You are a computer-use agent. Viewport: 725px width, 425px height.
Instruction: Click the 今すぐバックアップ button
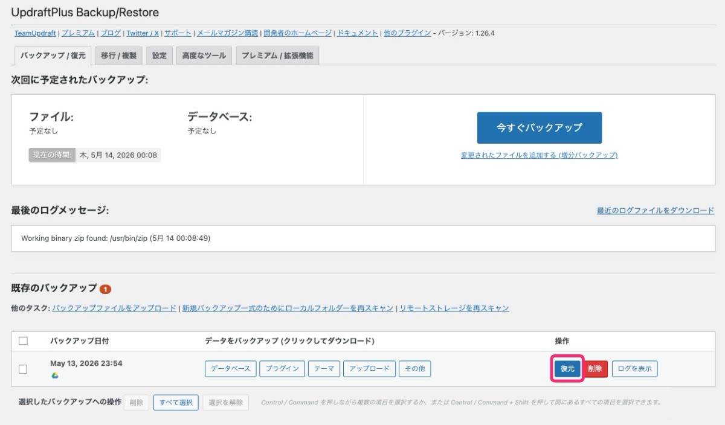[540, 127]
